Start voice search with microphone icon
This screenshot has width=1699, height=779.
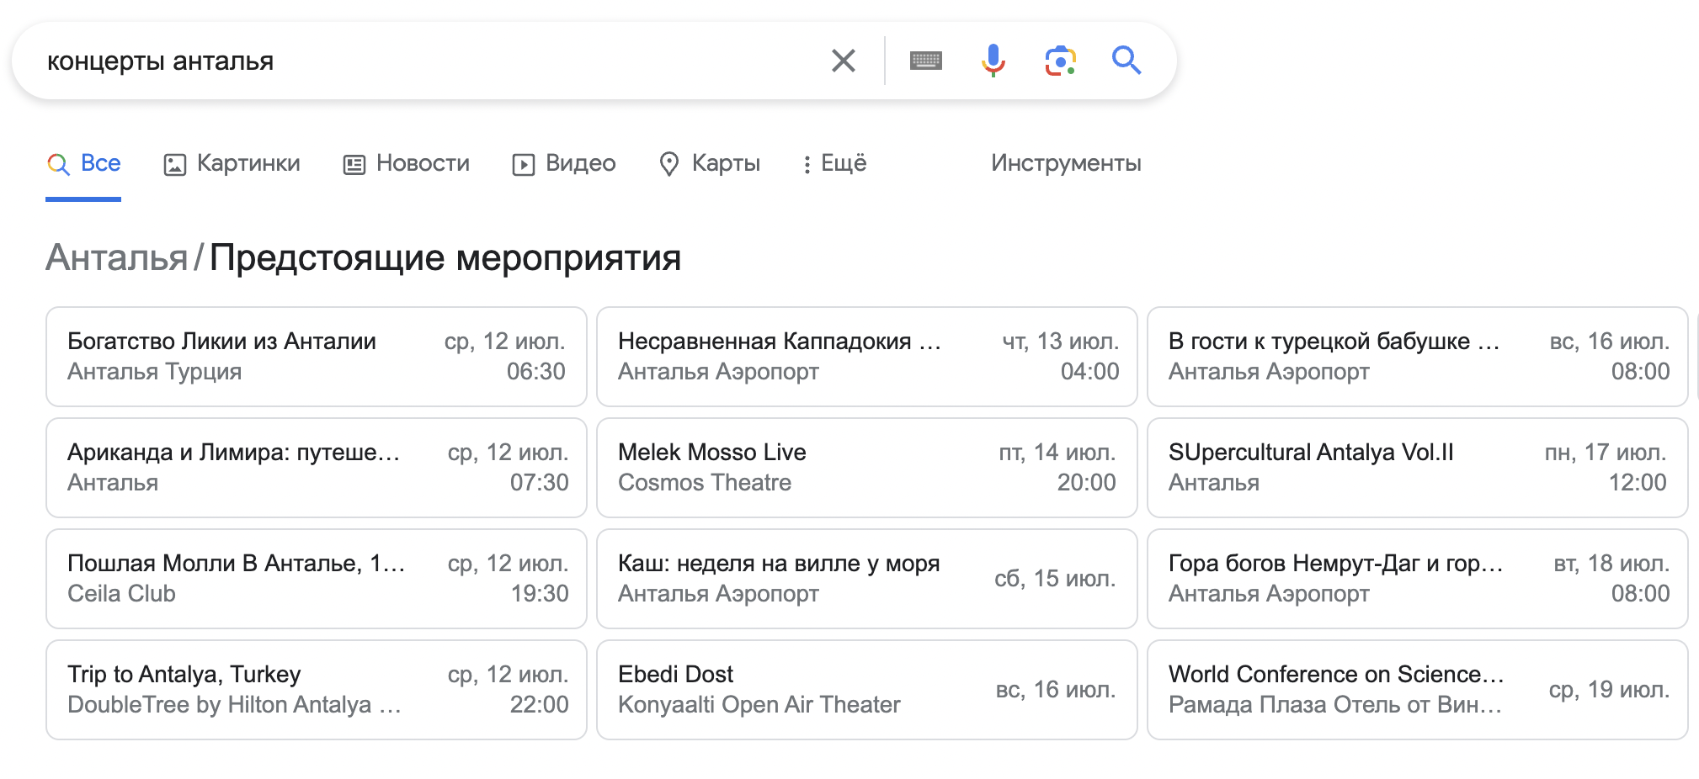click(x=993, y=61)
